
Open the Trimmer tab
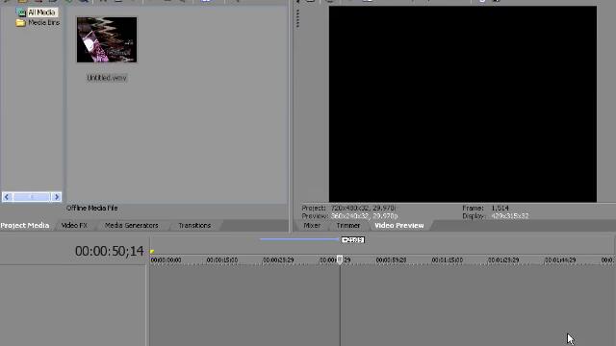click(x=348, y=226)
